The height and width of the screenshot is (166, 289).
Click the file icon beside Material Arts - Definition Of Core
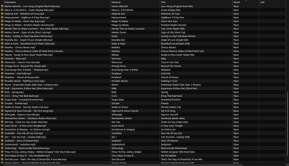[x=2, y=14]
